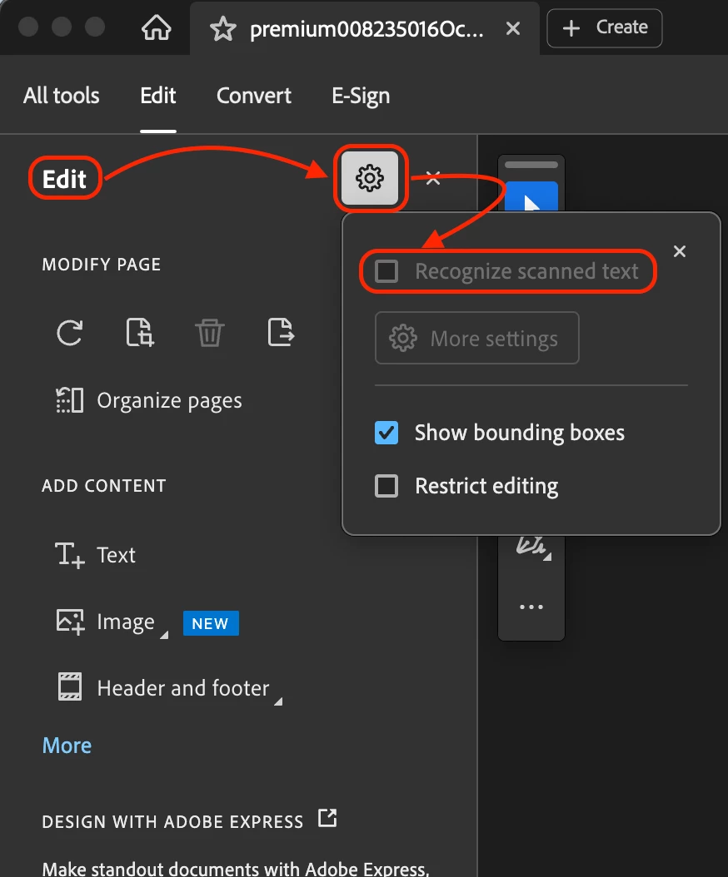Uncheck Show bounding boxes
Image resolution: width=728 pixels, height=877 pixels.
click(x=386, y=433)
